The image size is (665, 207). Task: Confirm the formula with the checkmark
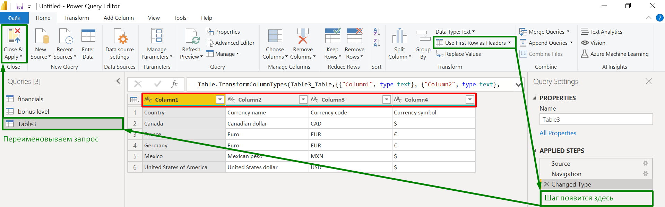tap(158, 84)
